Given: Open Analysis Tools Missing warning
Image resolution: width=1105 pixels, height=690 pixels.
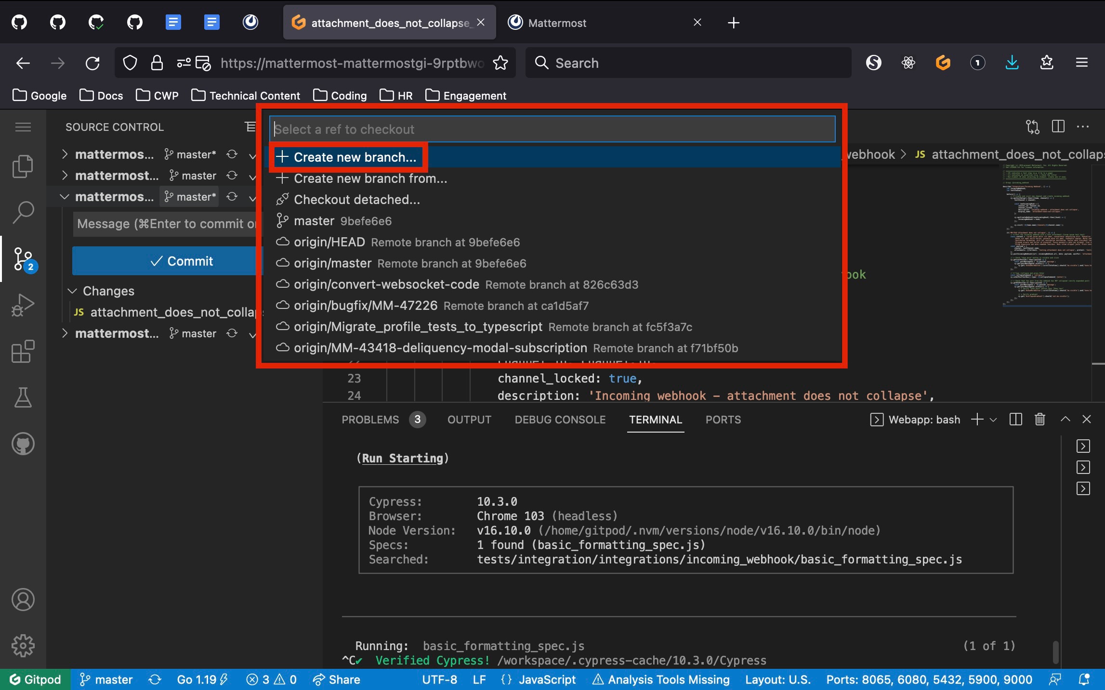Looking at the screenshot, I should coord(660,679).
